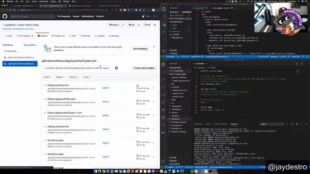Open Explore in GitHub top navigation

pos(100,16)
